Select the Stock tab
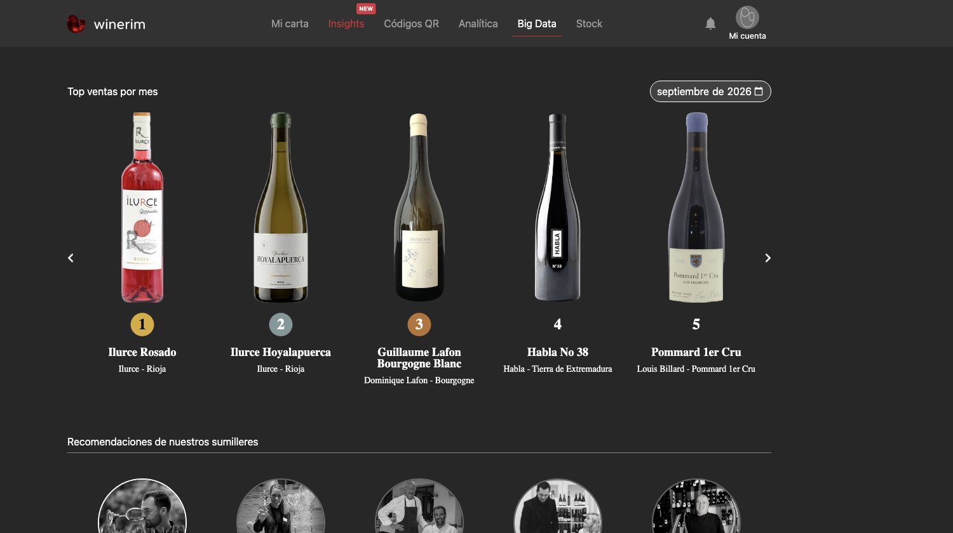 [589, 23]
